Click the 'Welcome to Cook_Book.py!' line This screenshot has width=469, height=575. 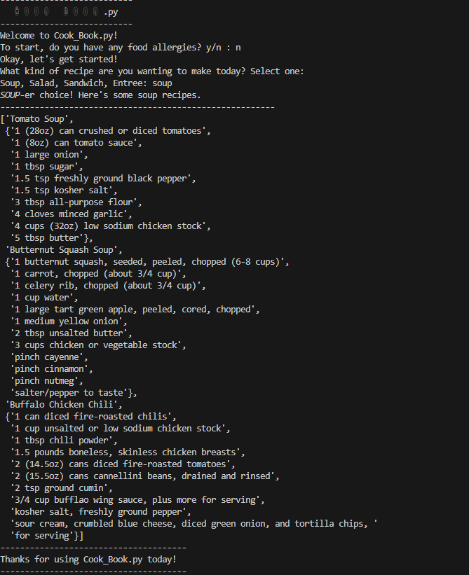(x=59, y=35)
